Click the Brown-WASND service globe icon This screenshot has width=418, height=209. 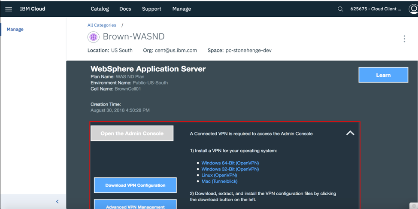[93, 37]
